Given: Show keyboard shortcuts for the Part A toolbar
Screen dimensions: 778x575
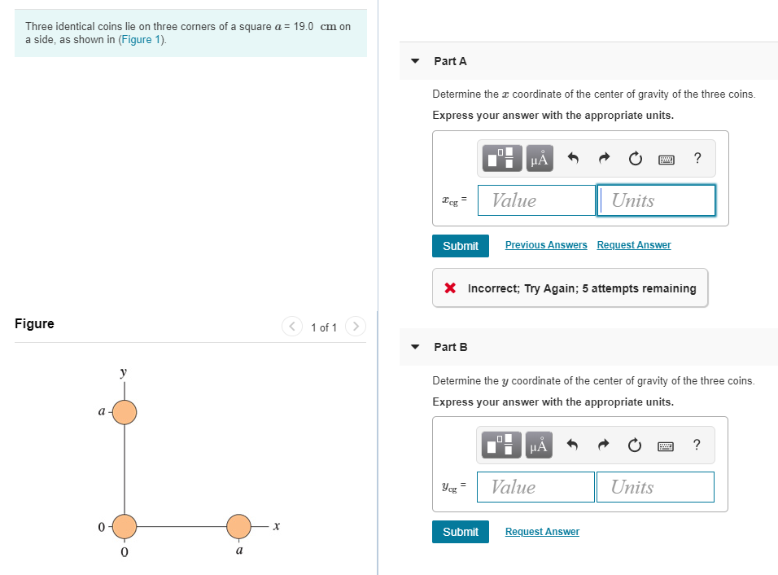Looking at the screenshot, I should [666, 158].
